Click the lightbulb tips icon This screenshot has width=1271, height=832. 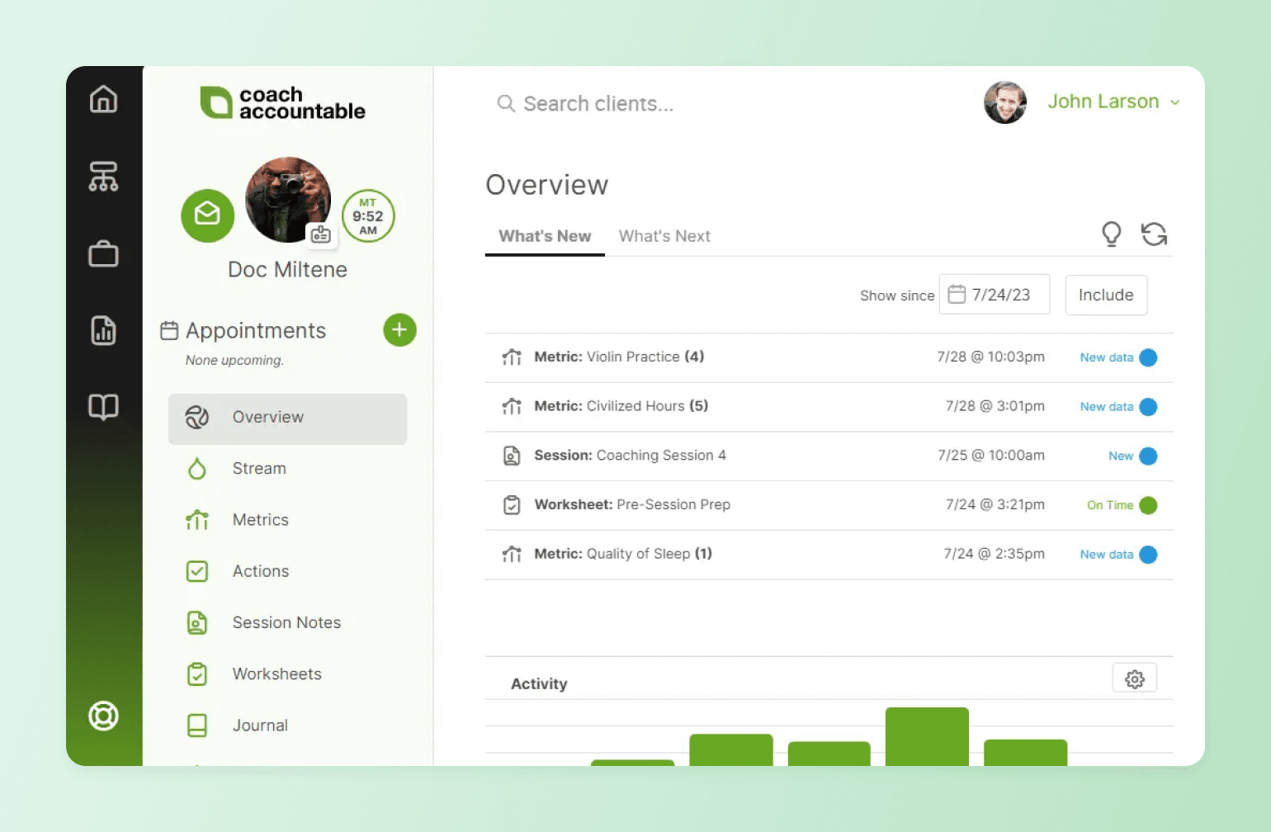point(1112,234)
